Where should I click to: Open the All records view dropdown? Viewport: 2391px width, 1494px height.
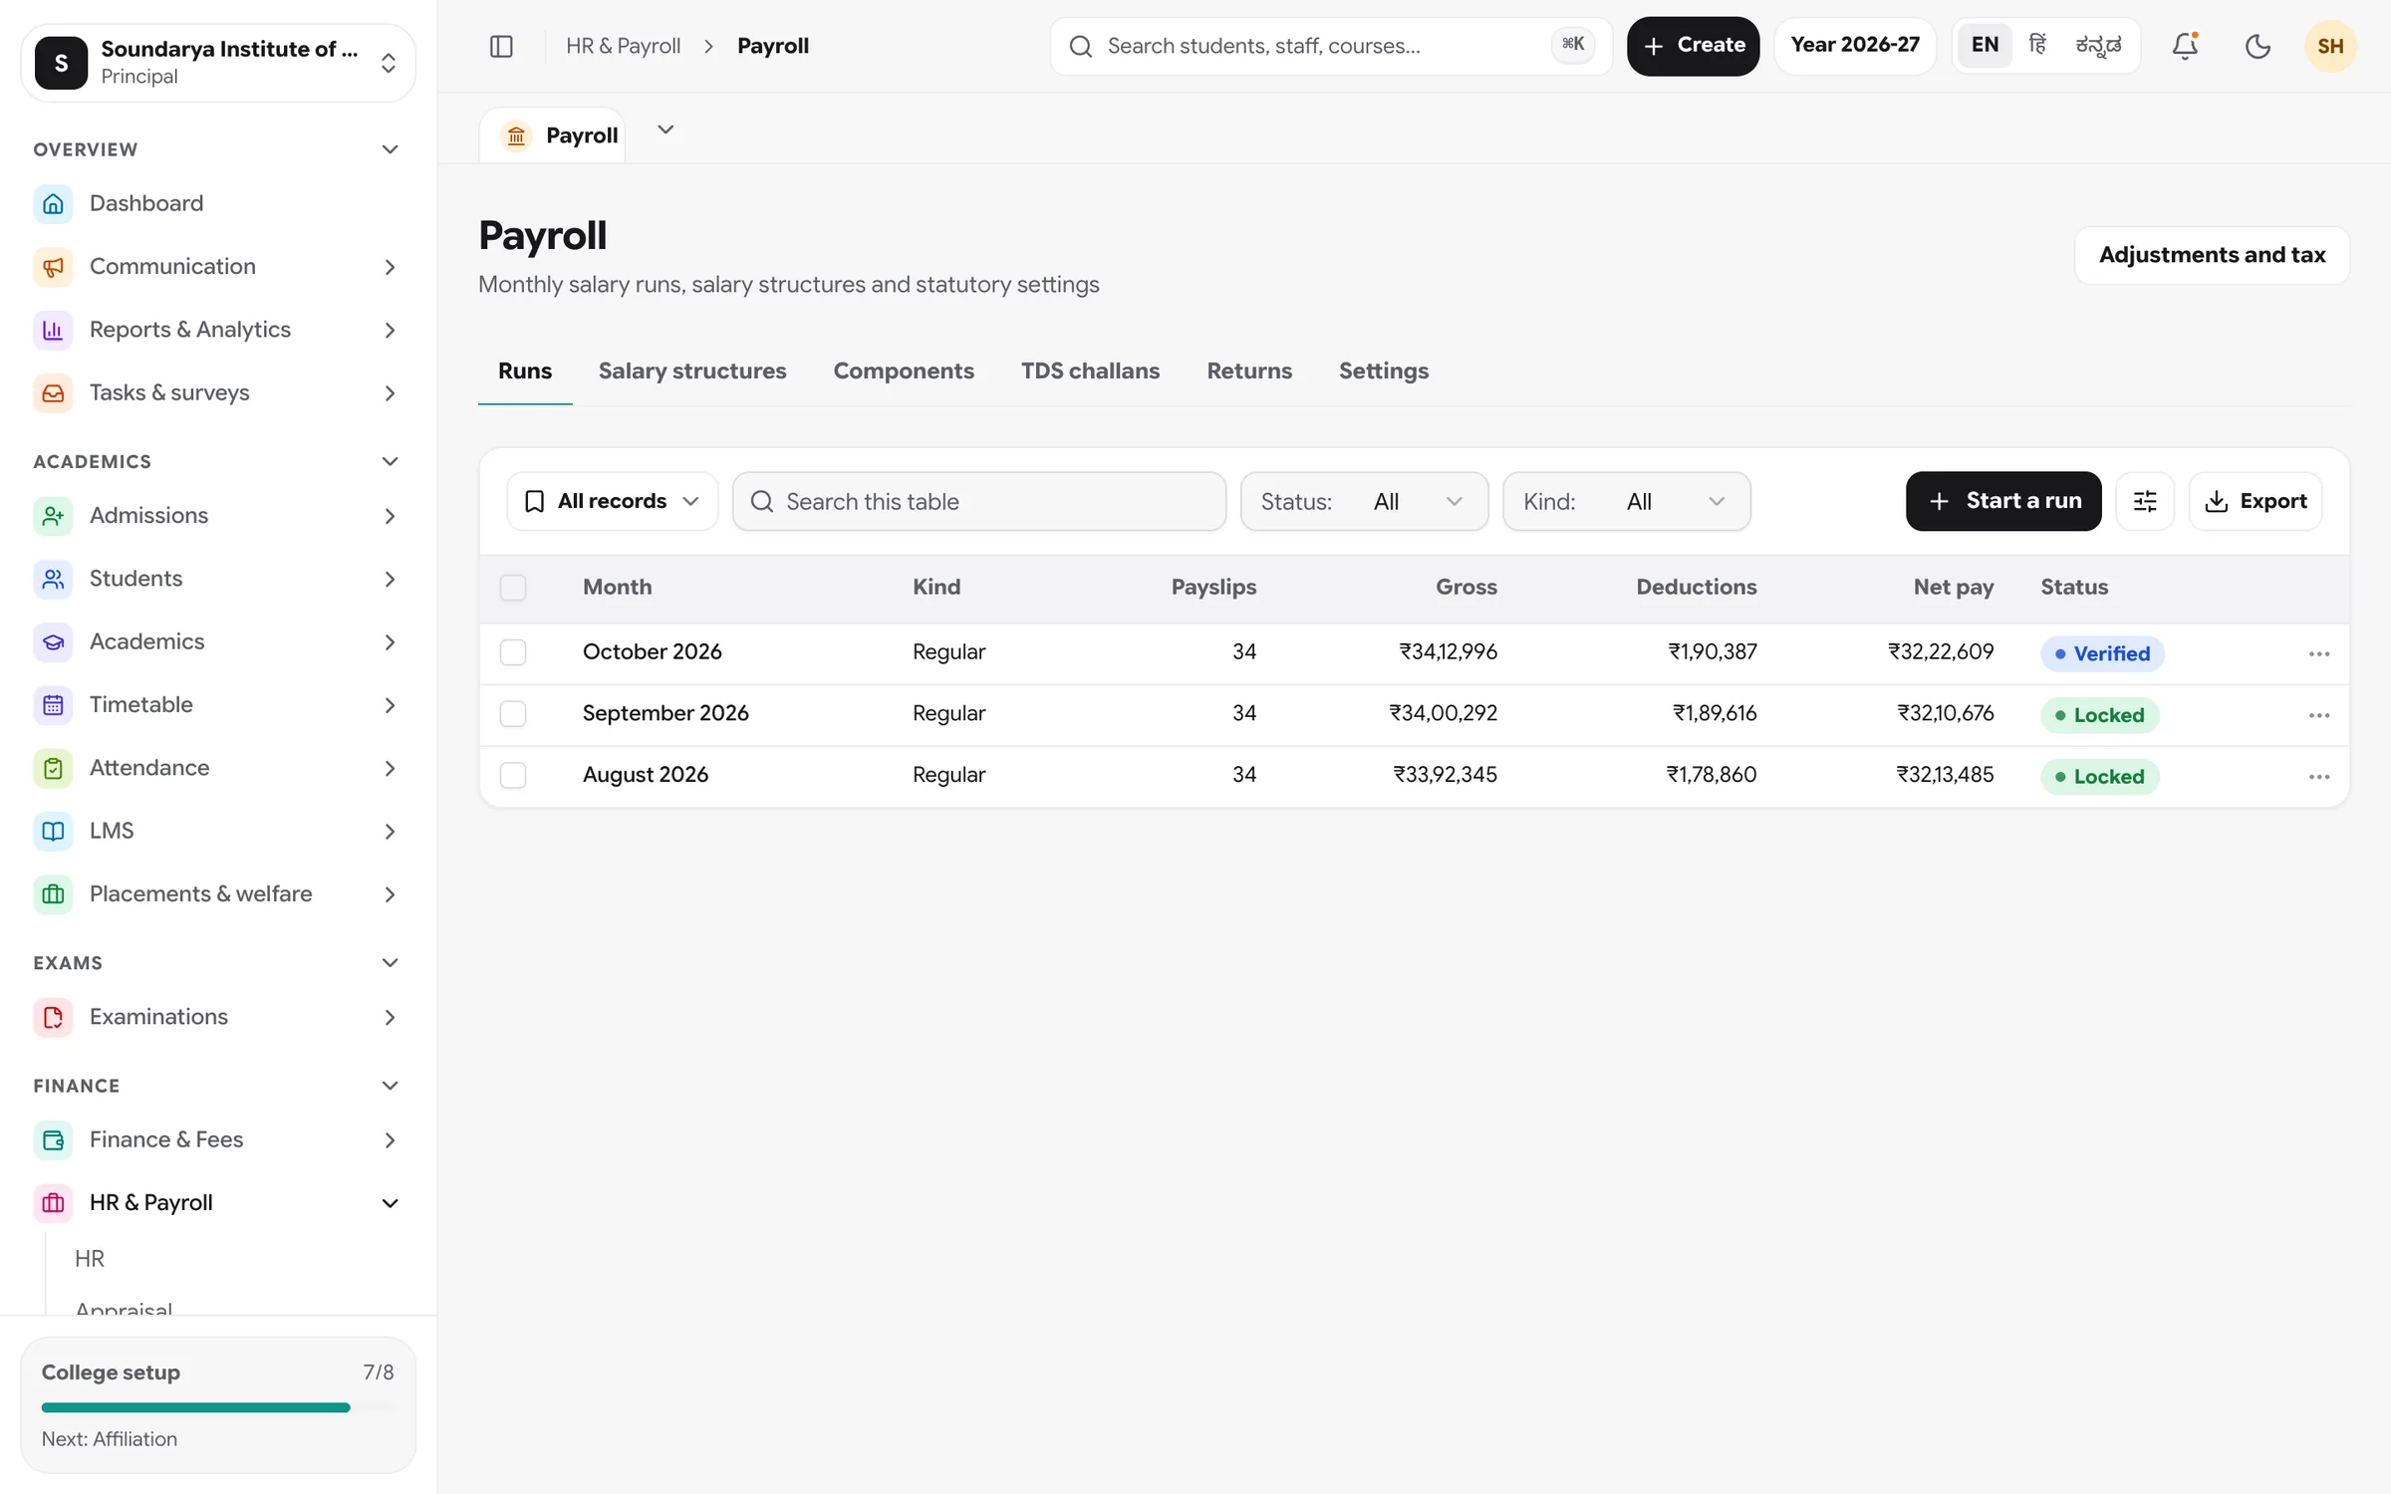tap(612, 501)
